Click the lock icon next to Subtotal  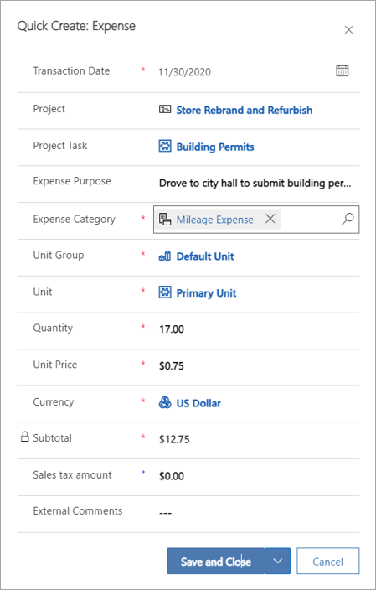point(25,437)
